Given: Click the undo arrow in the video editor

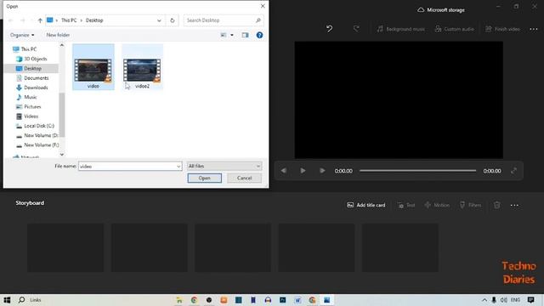Looking at the screenshot, I should click(329, 29).
